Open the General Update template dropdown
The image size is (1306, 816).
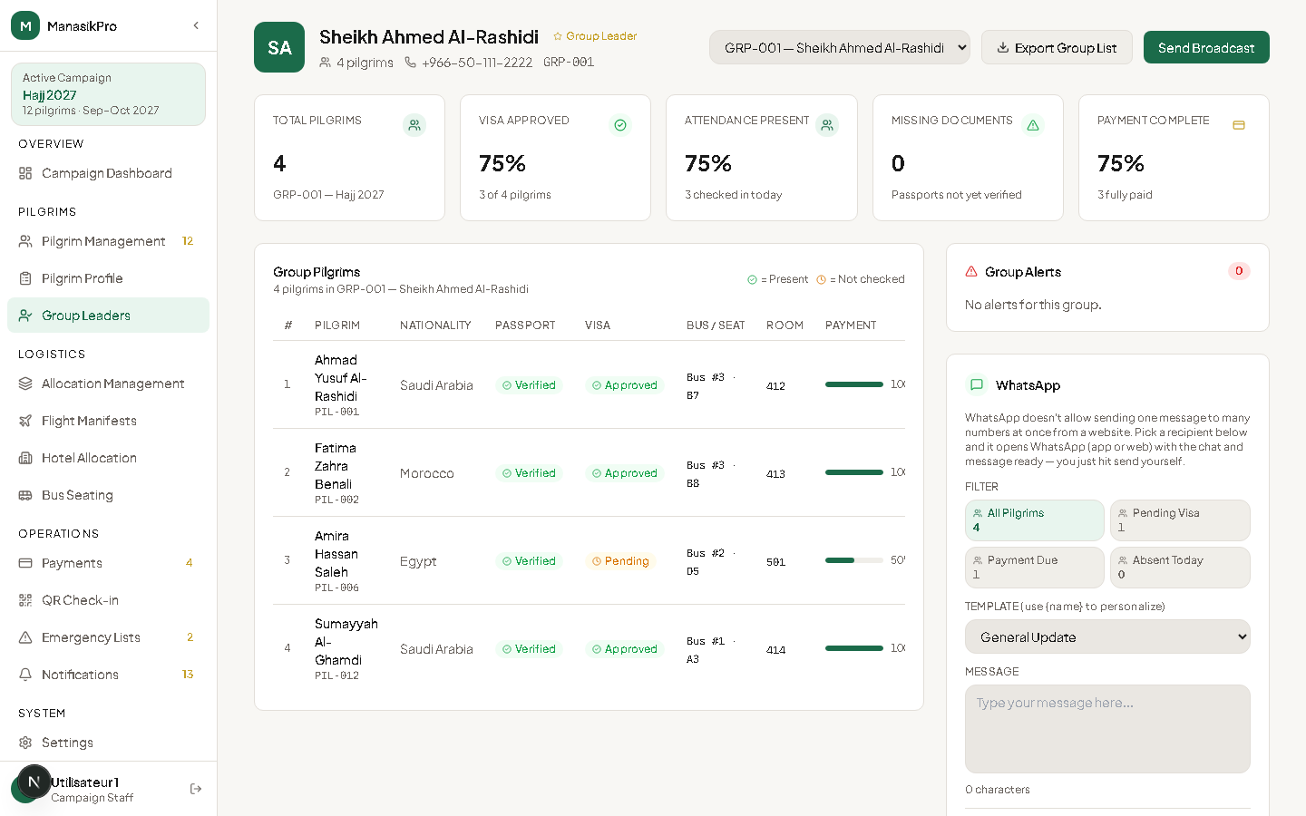(x=1107, y=636)
